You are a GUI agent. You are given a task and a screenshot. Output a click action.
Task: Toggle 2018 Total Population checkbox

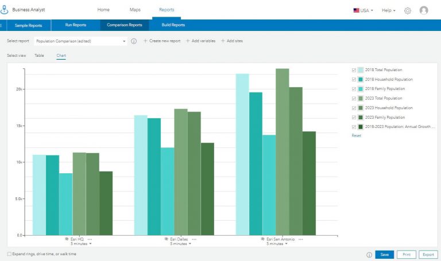[x=354, y=70]
